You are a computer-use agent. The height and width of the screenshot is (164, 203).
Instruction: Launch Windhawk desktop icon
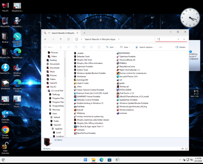click(5, 84)
